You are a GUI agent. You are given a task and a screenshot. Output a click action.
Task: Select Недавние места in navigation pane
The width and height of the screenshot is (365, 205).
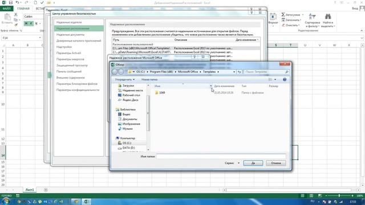point(132,91)
